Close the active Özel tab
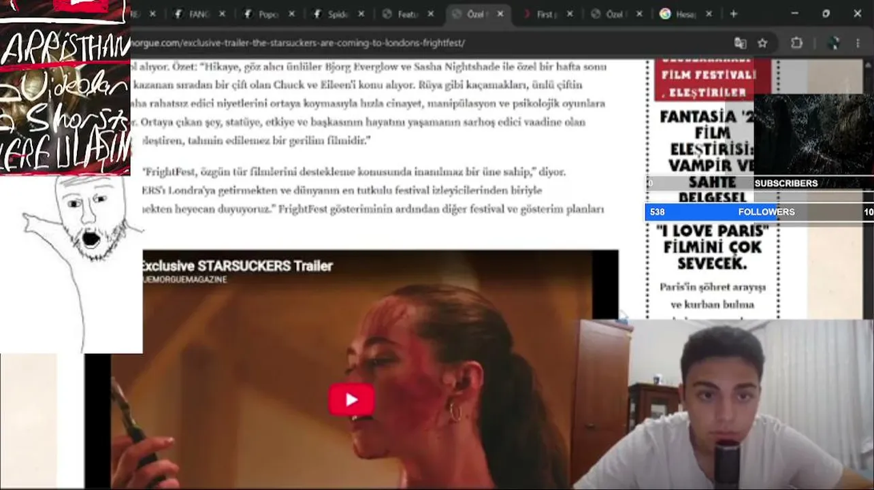This screenshot has width=874, height=490. point(500,14)
